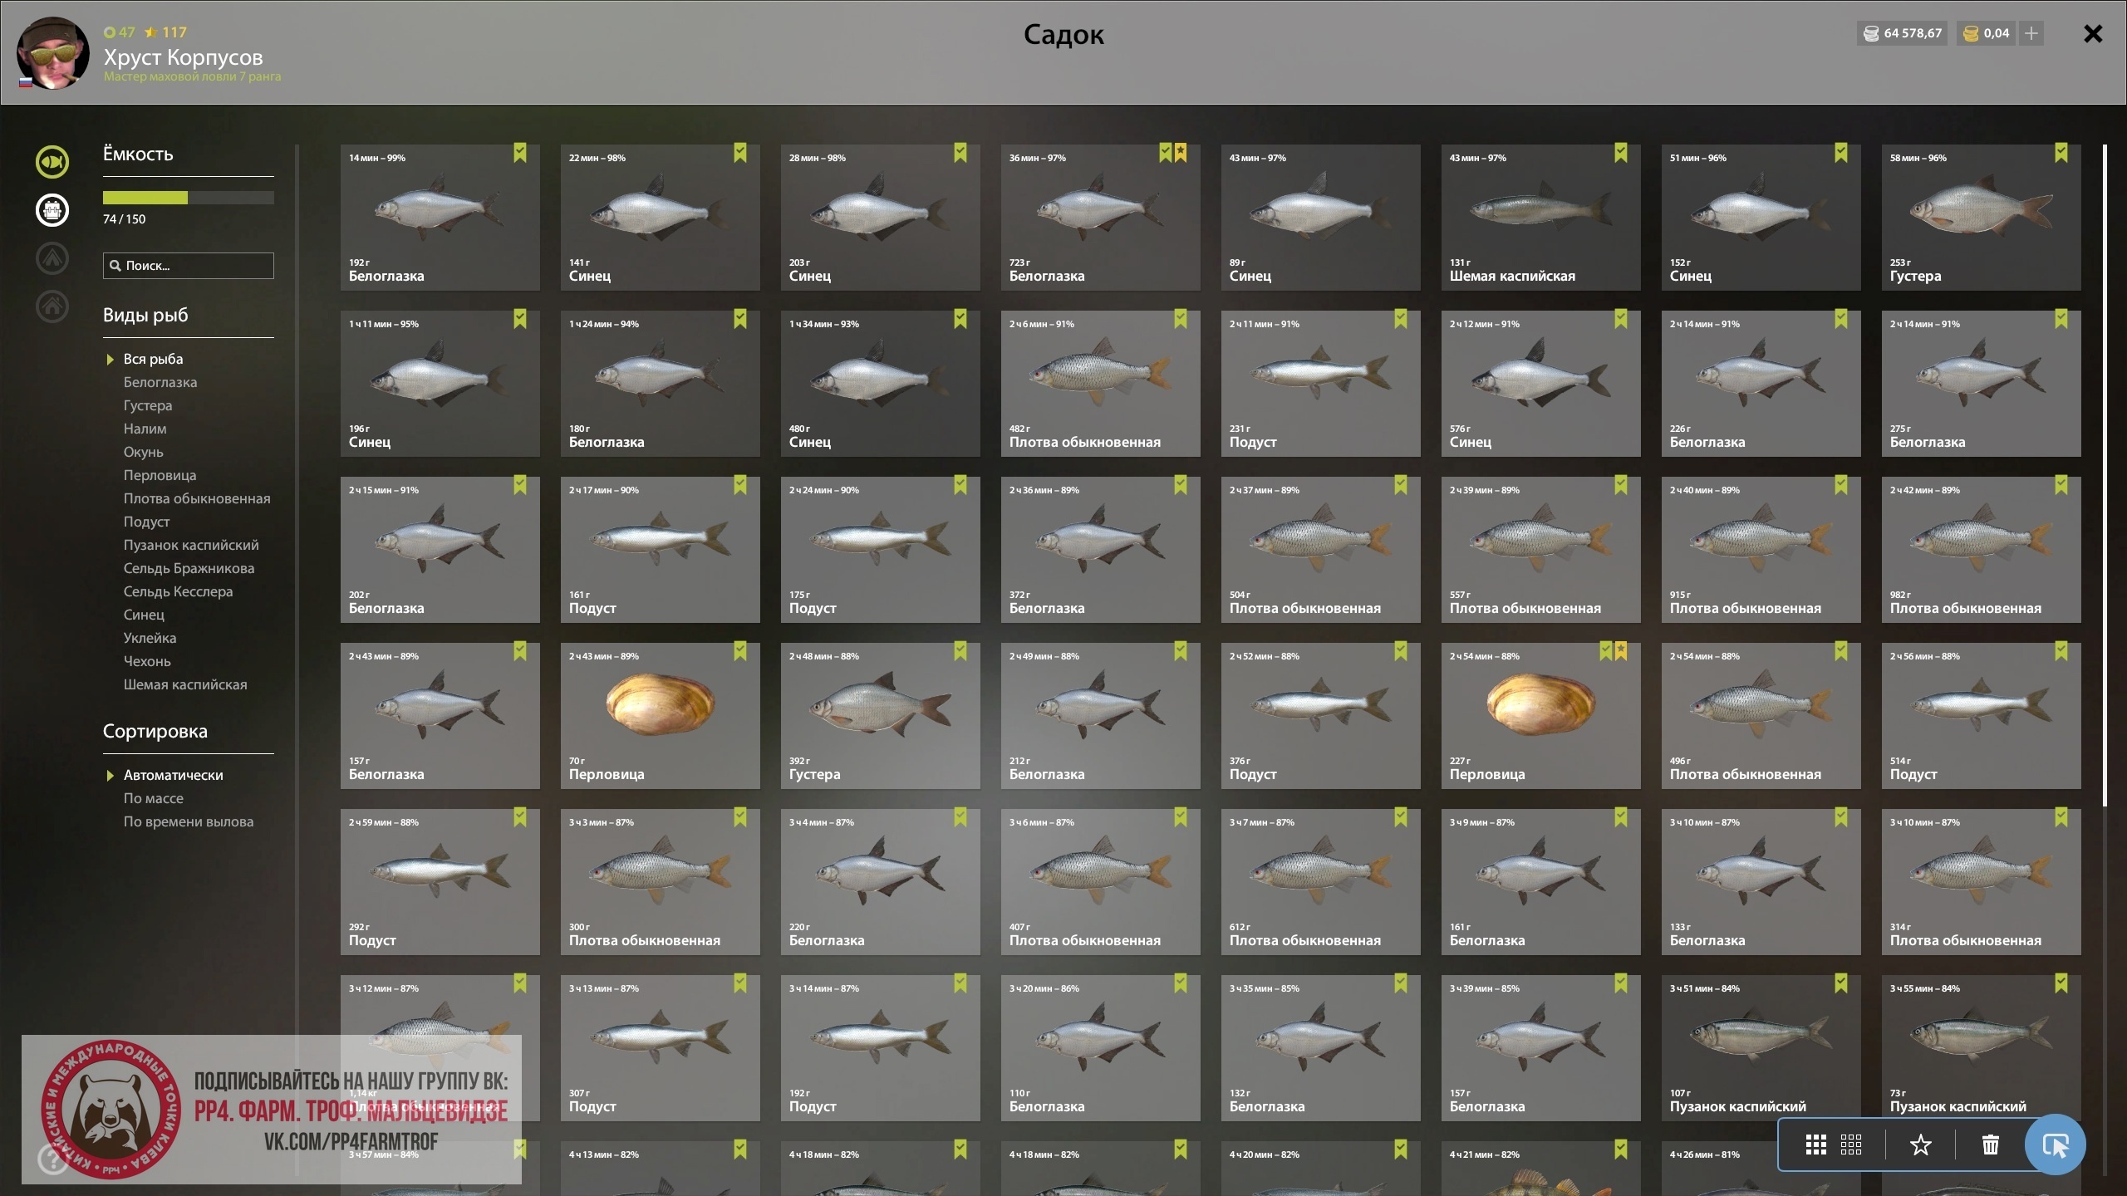Click the star favorite icon in toolbar

tap(1920, 1145)
